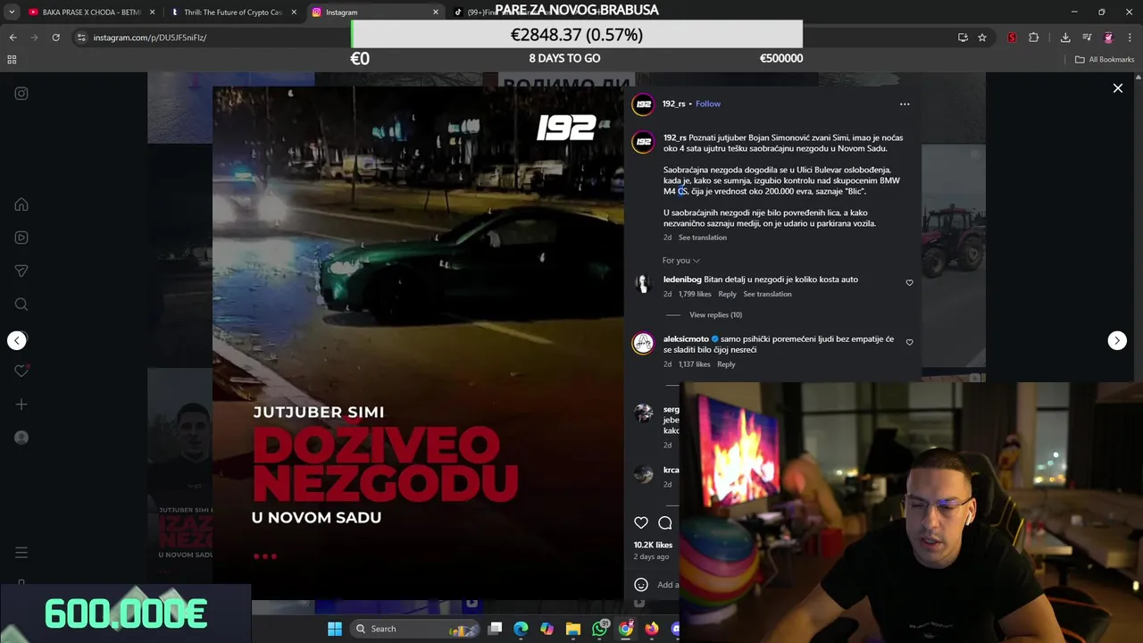1143x643 pixels.
Task: Open media controls icon in Chrome toolbar
Action: pyautogui.click(x=1087, y=38)
